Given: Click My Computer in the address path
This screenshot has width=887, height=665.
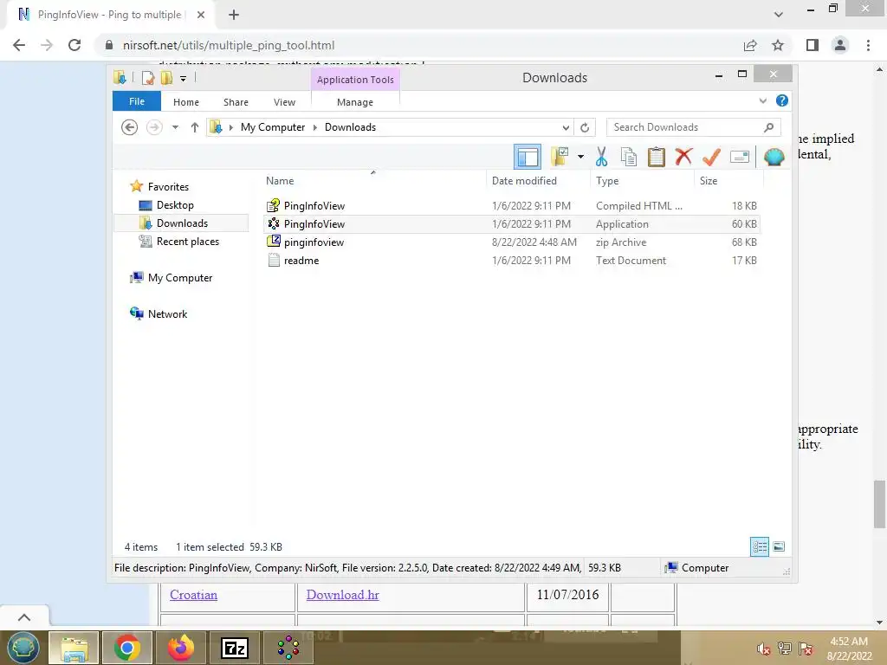Looking at the screenshot, I should 273,127.
